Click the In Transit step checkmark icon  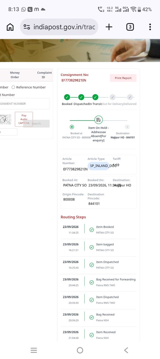95,97
